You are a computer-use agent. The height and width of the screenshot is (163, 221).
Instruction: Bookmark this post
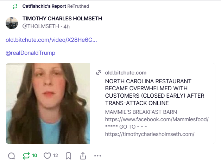(68, 156)
